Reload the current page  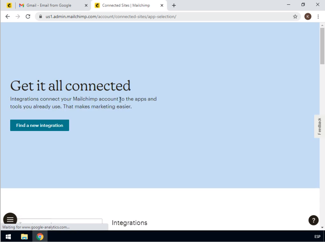tap(28, 17)
